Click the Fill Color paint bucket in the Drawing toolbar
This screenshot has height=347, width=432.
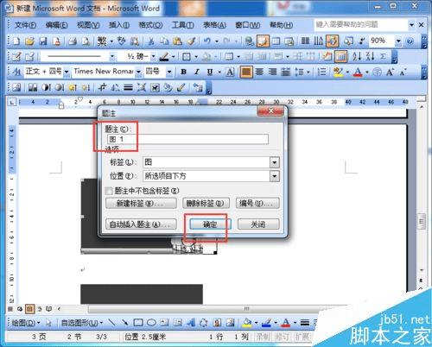(x=247, y=323)
